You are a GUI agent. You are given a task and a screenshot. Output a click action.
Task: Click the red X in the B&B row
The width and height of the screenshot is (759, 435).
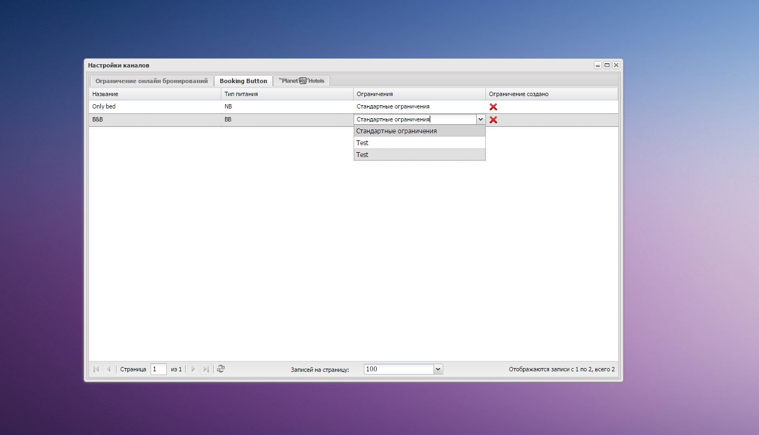pos(493,120)
